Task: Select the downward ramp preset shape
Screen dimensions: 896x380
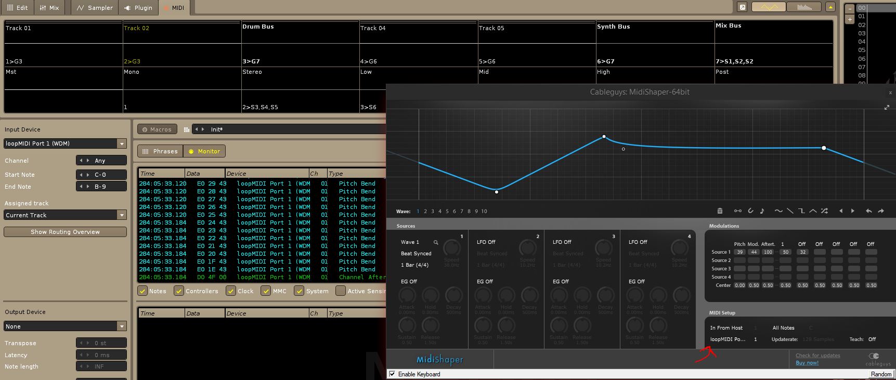Action: click(x=790, y=211)
